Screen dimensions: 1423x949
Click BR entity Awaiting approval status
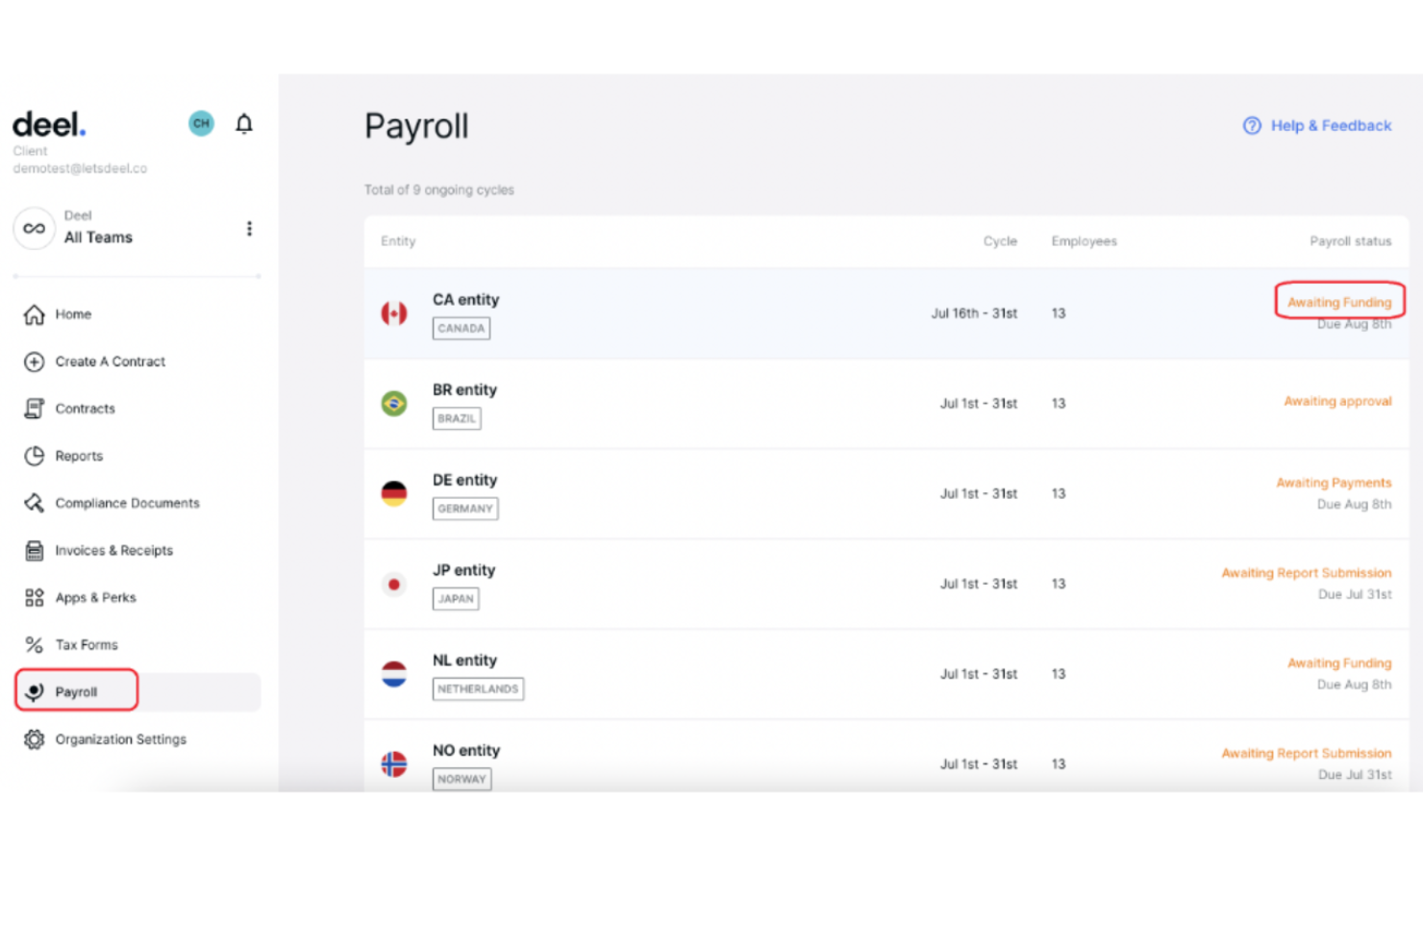[x=1337, y=401]
